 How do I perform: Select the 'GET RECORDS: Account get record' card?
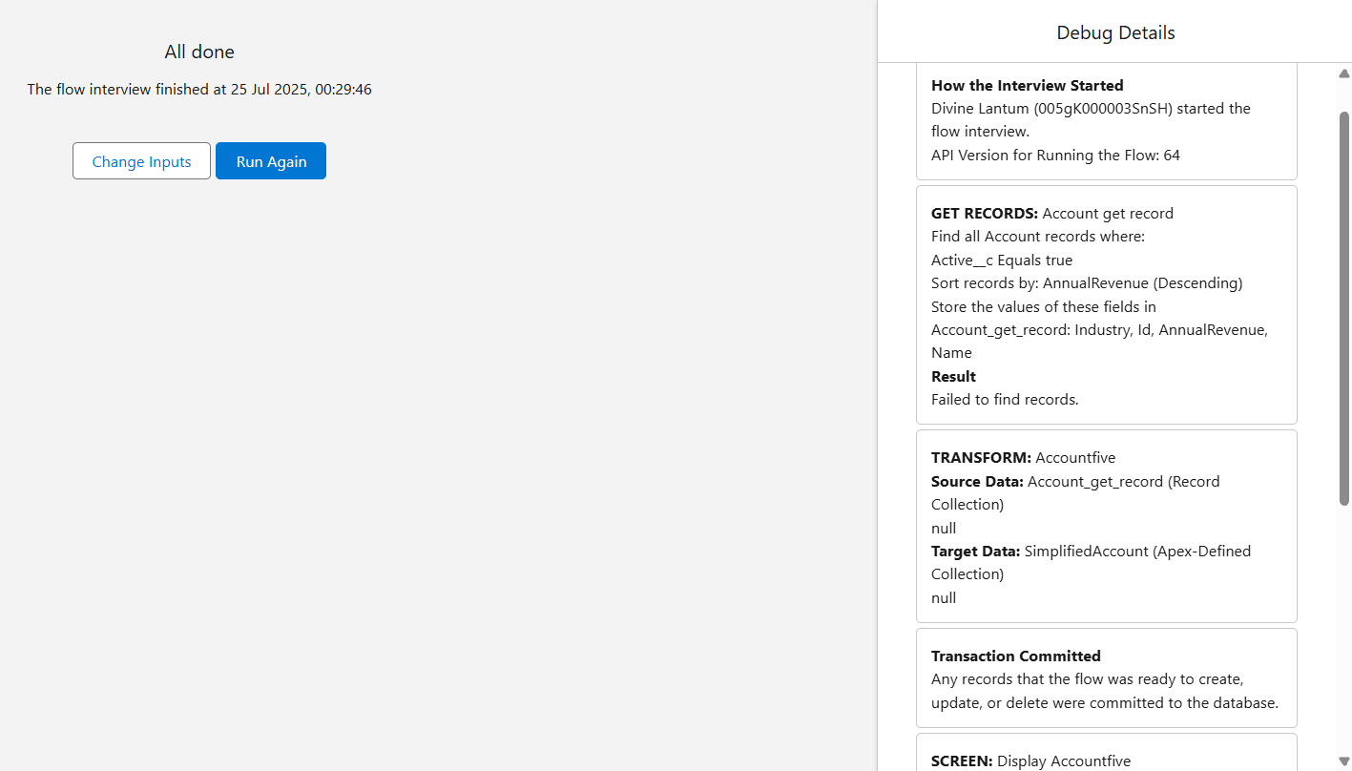pos(1106,304)
